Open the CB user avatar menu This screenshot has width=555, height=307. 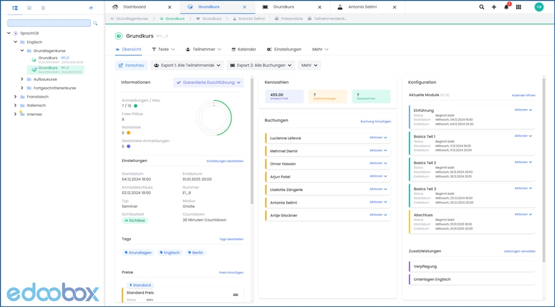click(539, 7)
